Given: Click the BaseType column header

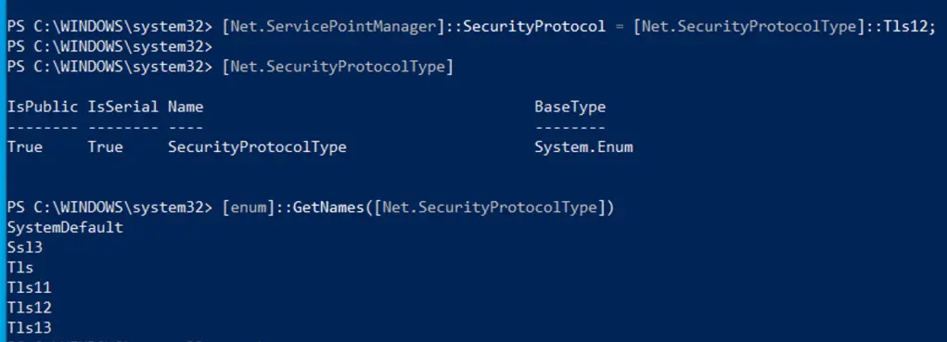Looking at the screenshot, I should 570,108.
